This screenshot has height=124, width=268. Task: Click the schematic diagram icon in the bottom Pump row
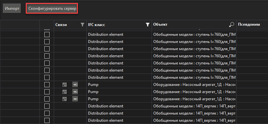point(65,99)
